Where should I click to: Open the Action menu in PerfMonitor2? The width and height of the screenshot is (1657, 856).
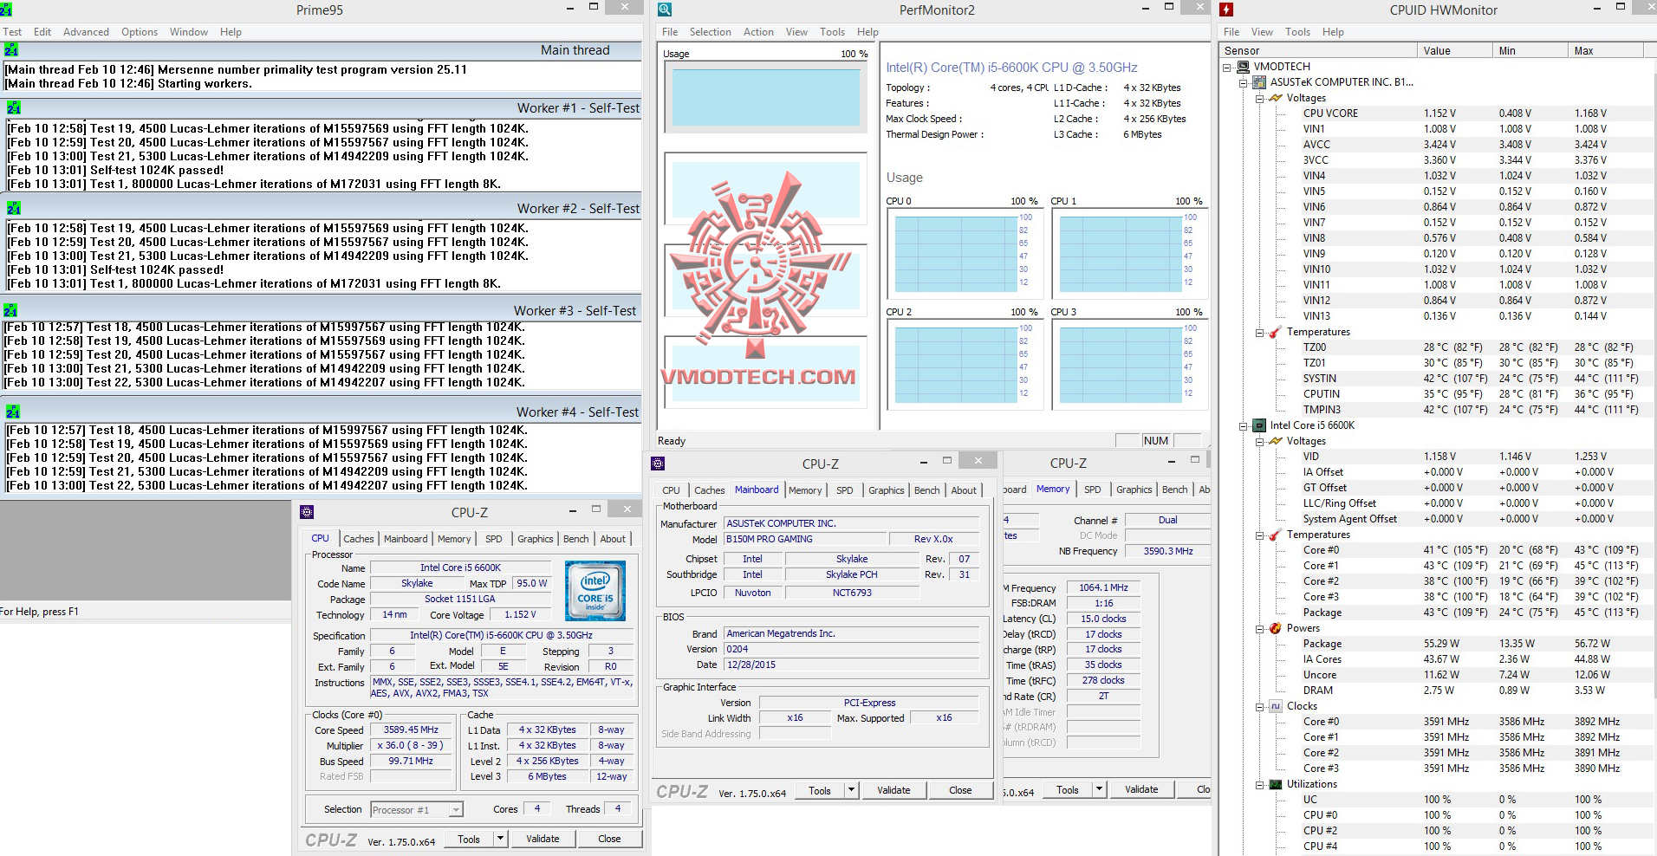[x=758, y=32]
